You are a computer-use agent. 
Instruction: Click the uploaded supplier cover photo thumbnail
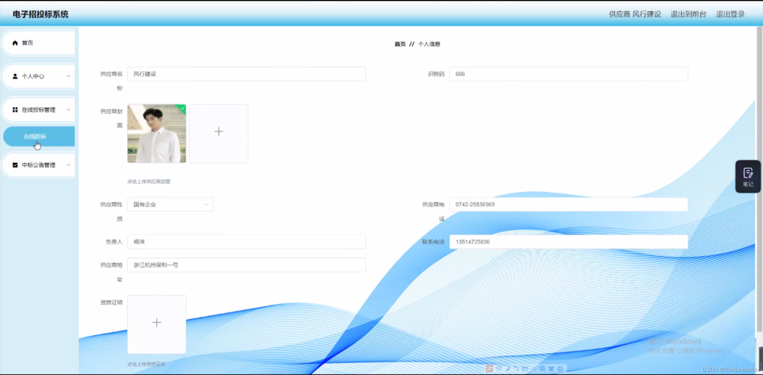tap(156, 133)
